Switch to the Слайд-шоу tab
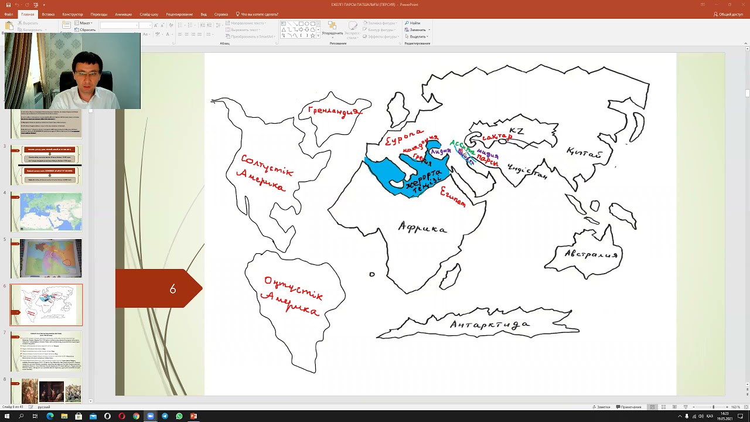750x422 pixels. [149, 14]
